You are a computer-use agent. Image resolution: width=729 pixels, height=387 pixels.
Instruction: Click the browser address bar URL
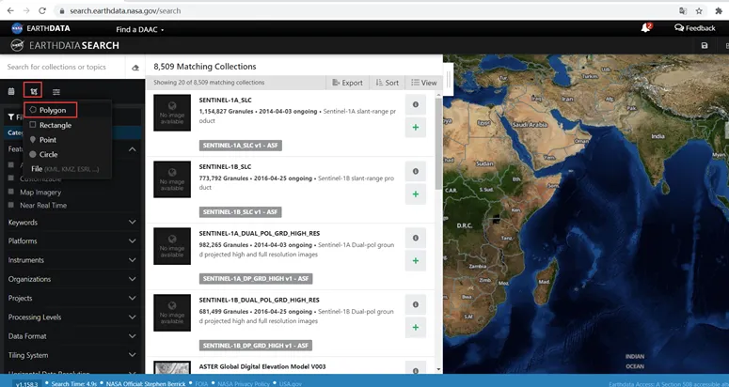125,10
